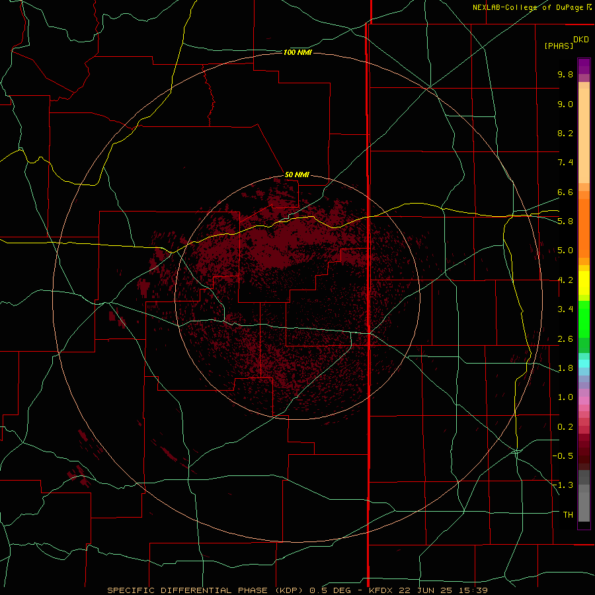Viewport: 595px width, 595px height.
Task: Click the cyan swatch in the color bar
Action: point(584,364)
